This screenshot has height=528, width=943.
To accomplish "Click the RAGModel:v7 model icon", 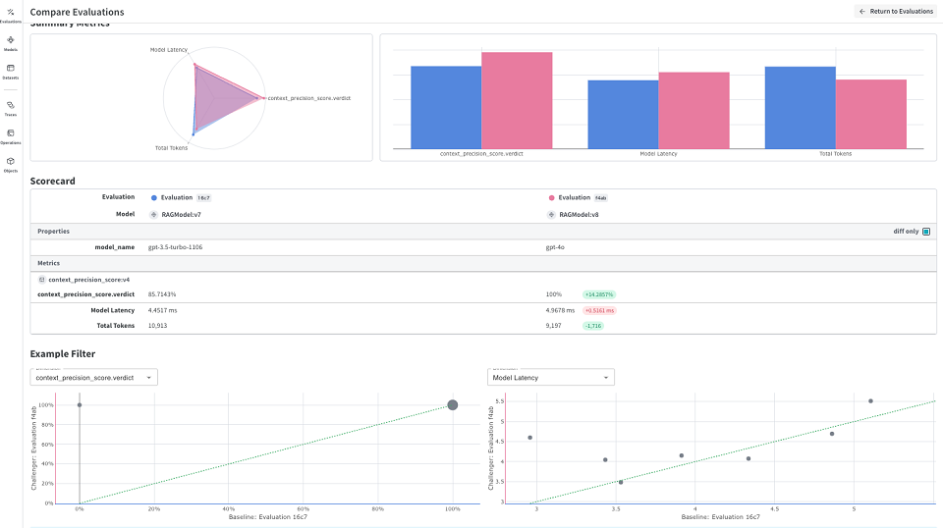I will [153, 214].
